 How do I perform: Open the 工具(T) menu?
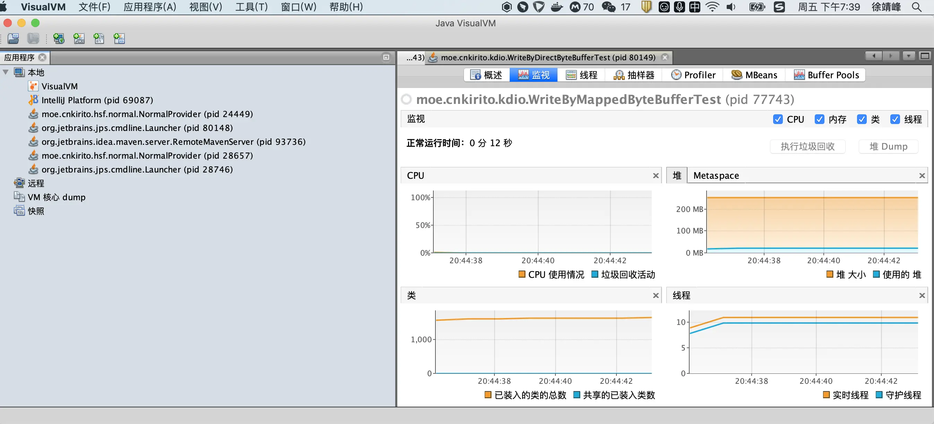click(251, 7)
